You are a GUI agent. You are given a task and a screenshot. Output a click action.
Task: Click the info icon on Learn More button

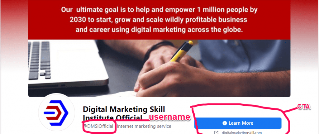click(225, 123)
